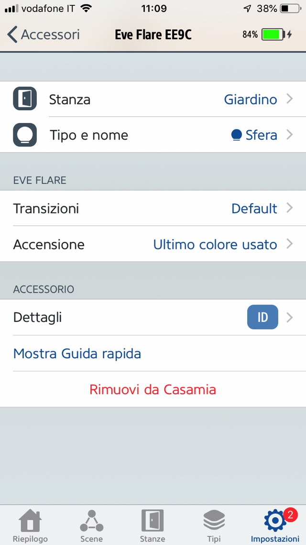The image size is (306, 545).
Task: Tap Mostra Guida rapida link
Action: point(77,354)
